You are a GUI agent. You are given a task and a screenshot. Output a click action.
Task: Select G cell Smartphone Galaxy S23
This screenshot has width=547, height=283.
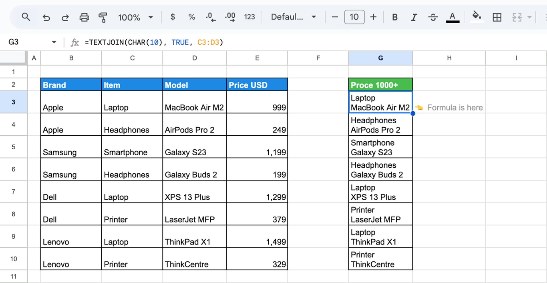(x=380, y=147)
